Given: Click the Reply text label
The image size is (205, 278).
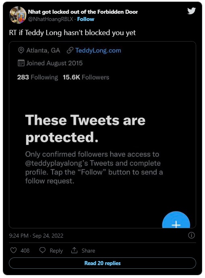Looking at the screenshot, I should [56, 251].
